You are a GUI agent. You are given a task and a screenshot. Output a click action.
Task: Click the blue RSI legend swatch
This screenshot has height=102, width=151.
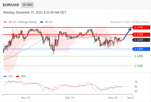(5, 76)
